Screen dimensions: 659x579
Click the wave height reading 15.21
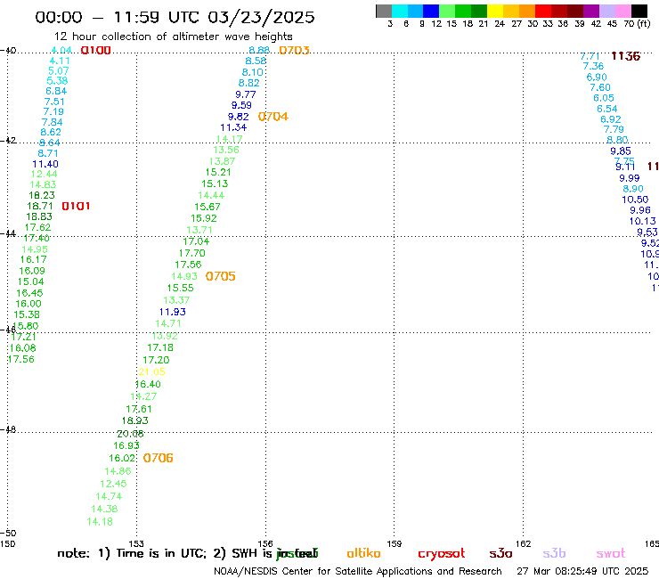point(218,173)
